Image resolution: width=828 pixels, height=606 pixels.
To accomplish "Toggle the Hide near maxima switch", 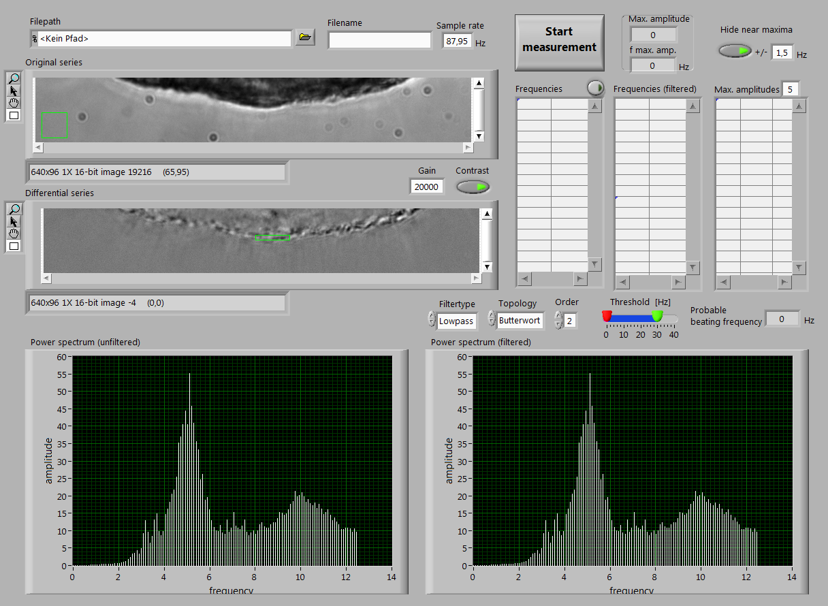I will [x=735, y=51].
